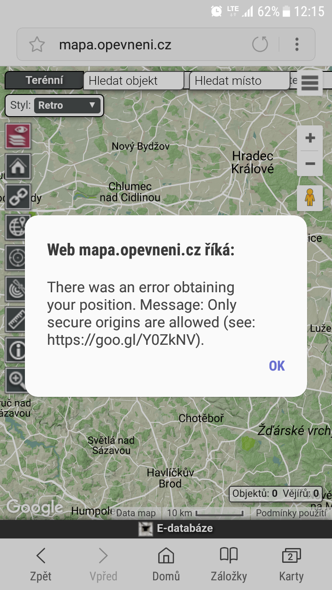Image resolution: width=332 pixels, height=590 pixels.
Task: Click the chain link icon
Action: (18, 197)
